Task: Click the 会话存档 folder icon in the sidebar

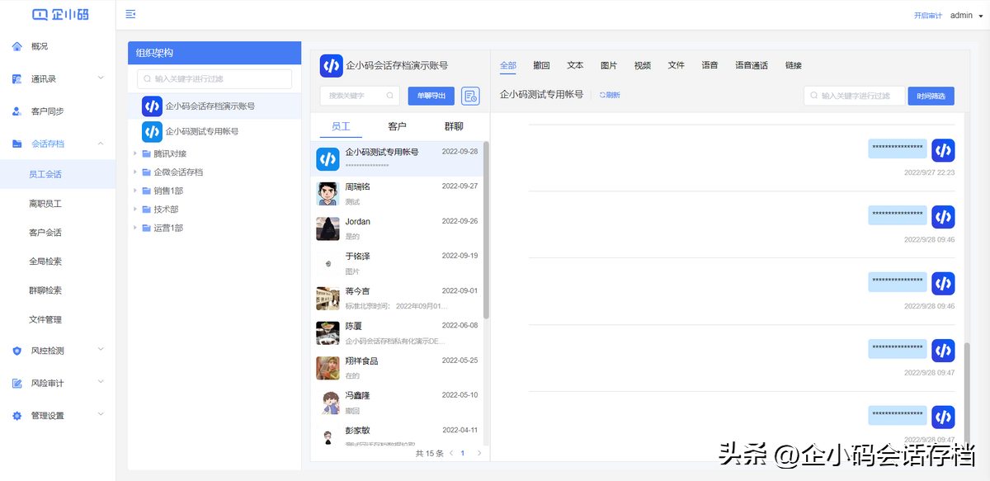Action: pos(17,144)
